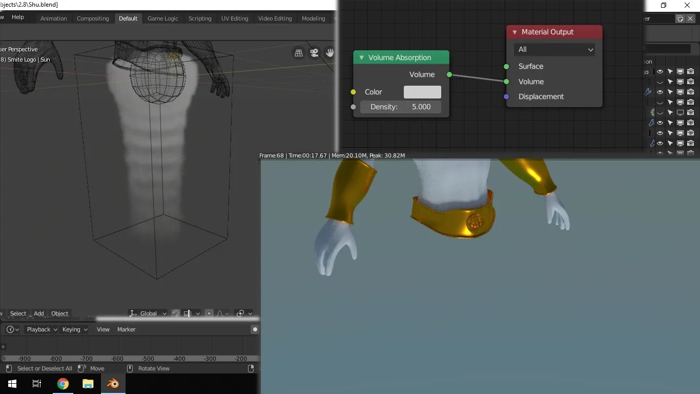Image resolution: width=700 pixels, height=394 pixels.
Task: Click the Volume output socket on Volume Absorption
Action: [x=449, y=74]
